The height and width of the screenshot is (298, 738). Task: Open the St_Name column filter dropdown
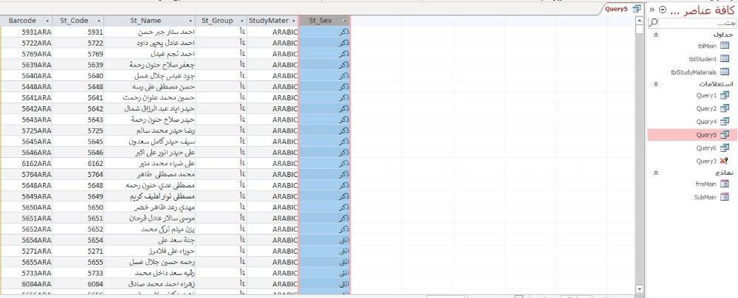(x=190, y=21)
